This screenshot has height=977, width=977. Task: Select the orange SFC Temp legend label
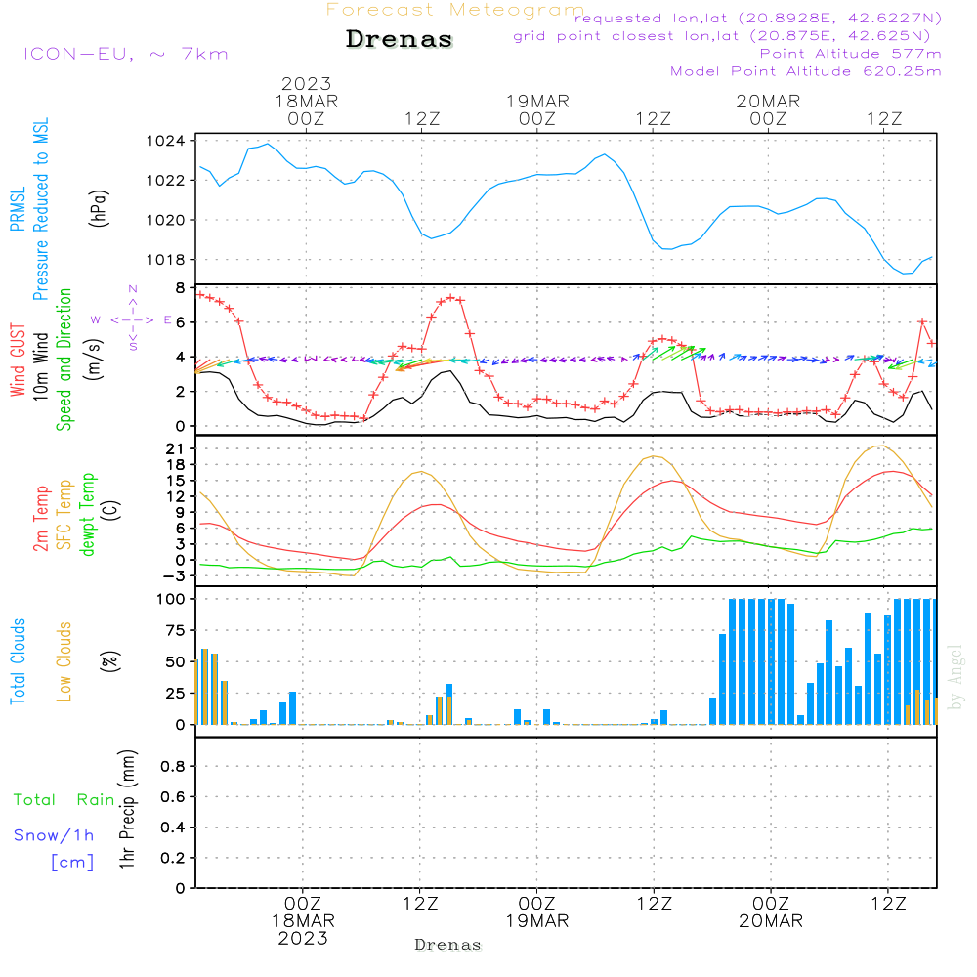point(65,515)
